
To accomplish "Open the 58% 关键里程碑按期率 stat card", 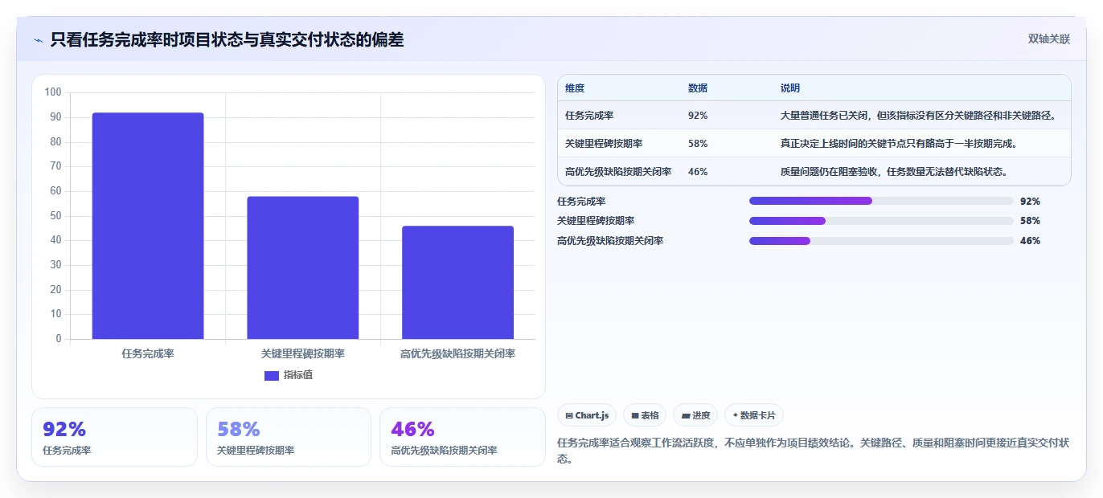I will [x=289, y=437].
